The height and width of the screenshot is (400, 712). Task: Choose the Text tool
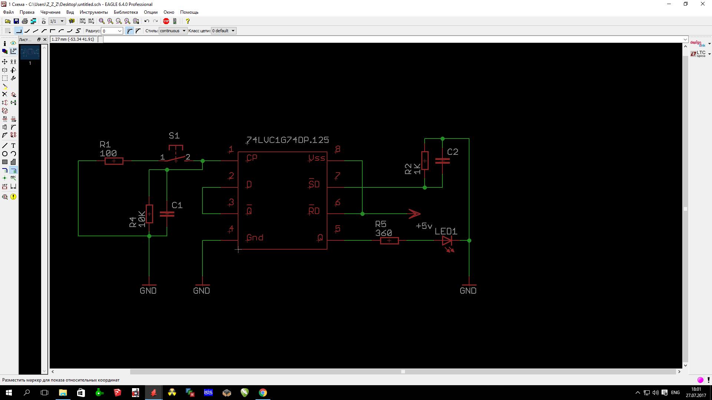13,146
